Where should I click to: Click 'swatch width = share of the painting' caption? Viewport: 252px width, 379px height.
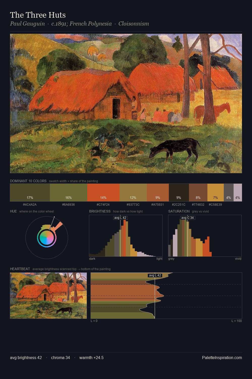coord(74,181)
